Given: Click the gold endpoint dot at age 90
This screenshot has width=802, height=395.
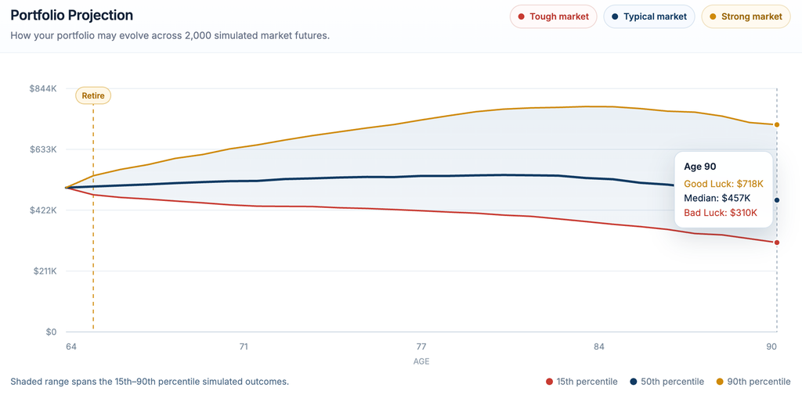Looking at the screenshot, I should pyautogui.click(x=777, y=124).
